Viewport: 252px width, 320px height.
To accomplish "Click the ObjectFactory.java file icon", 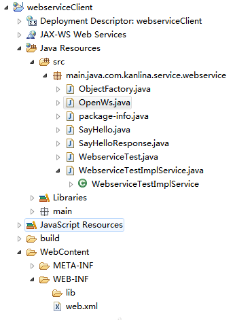I will pyautogui.click(x=70, y=89).
